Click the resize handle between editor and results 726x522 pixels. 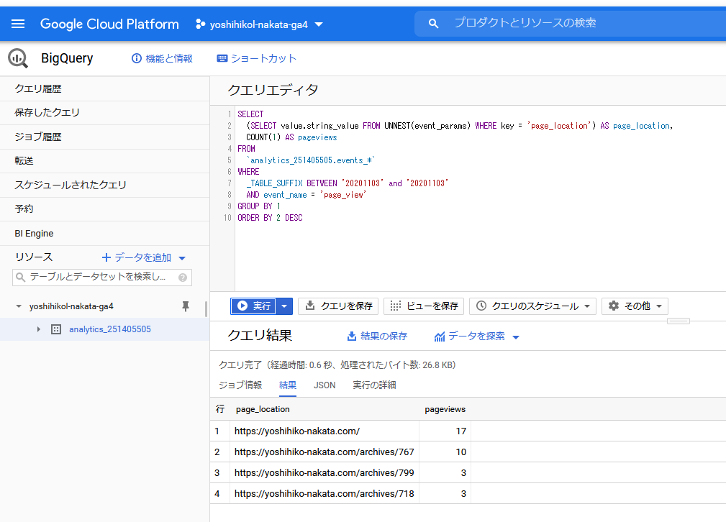click(x=679, y=321)
